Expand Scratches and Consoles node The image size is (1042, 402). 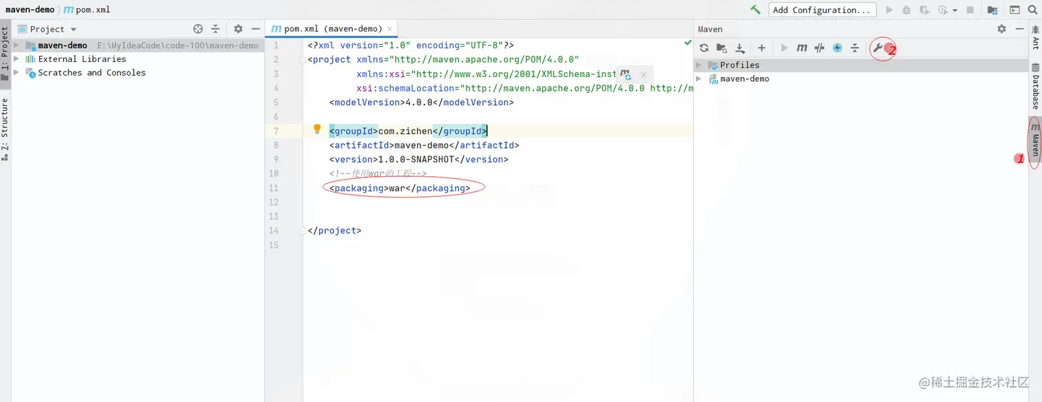[17, 72]
